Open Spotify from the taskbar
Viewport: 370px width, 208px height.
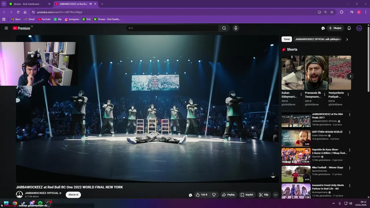[40, 203]
